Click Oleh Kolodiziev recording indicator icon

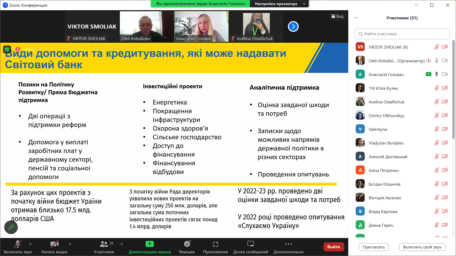coord(429,61)
